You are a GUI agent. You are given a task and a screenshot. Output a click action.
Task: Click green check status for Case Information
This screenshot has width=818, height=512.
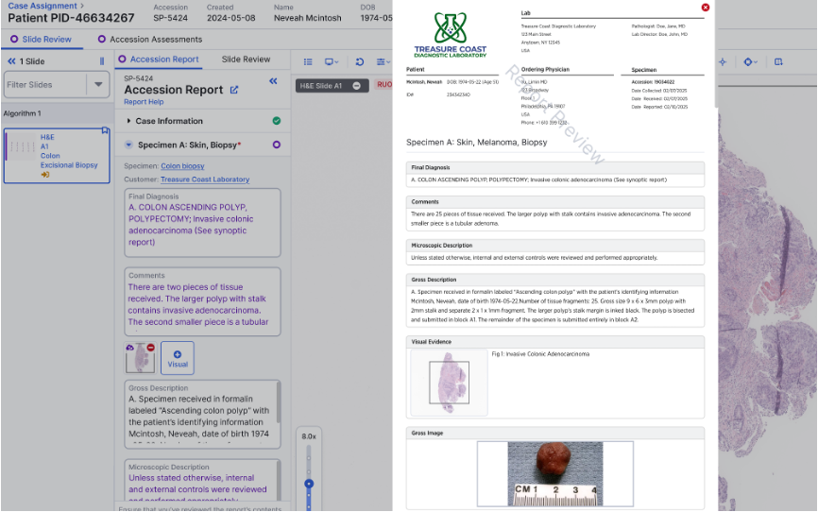pos(277,121)
